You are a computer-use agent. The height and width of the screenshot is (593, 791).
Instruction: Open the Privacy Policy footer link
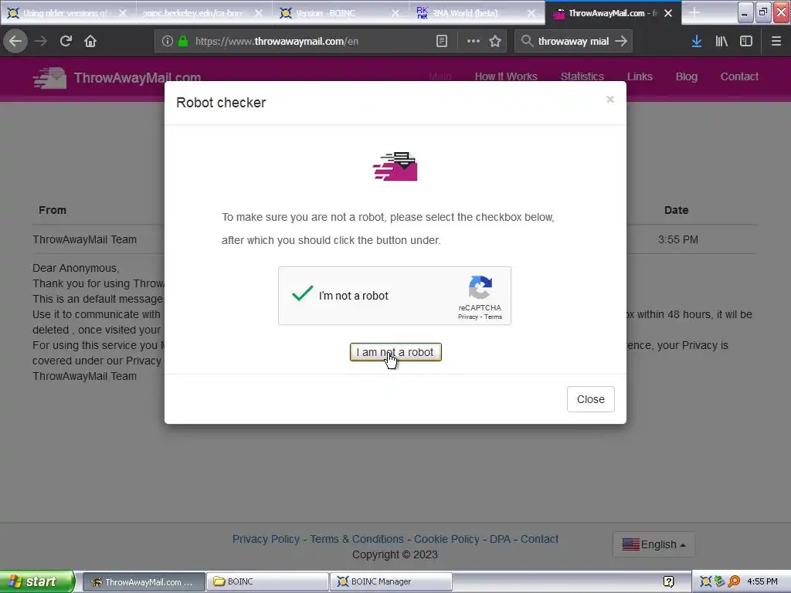tap(266, 539)
